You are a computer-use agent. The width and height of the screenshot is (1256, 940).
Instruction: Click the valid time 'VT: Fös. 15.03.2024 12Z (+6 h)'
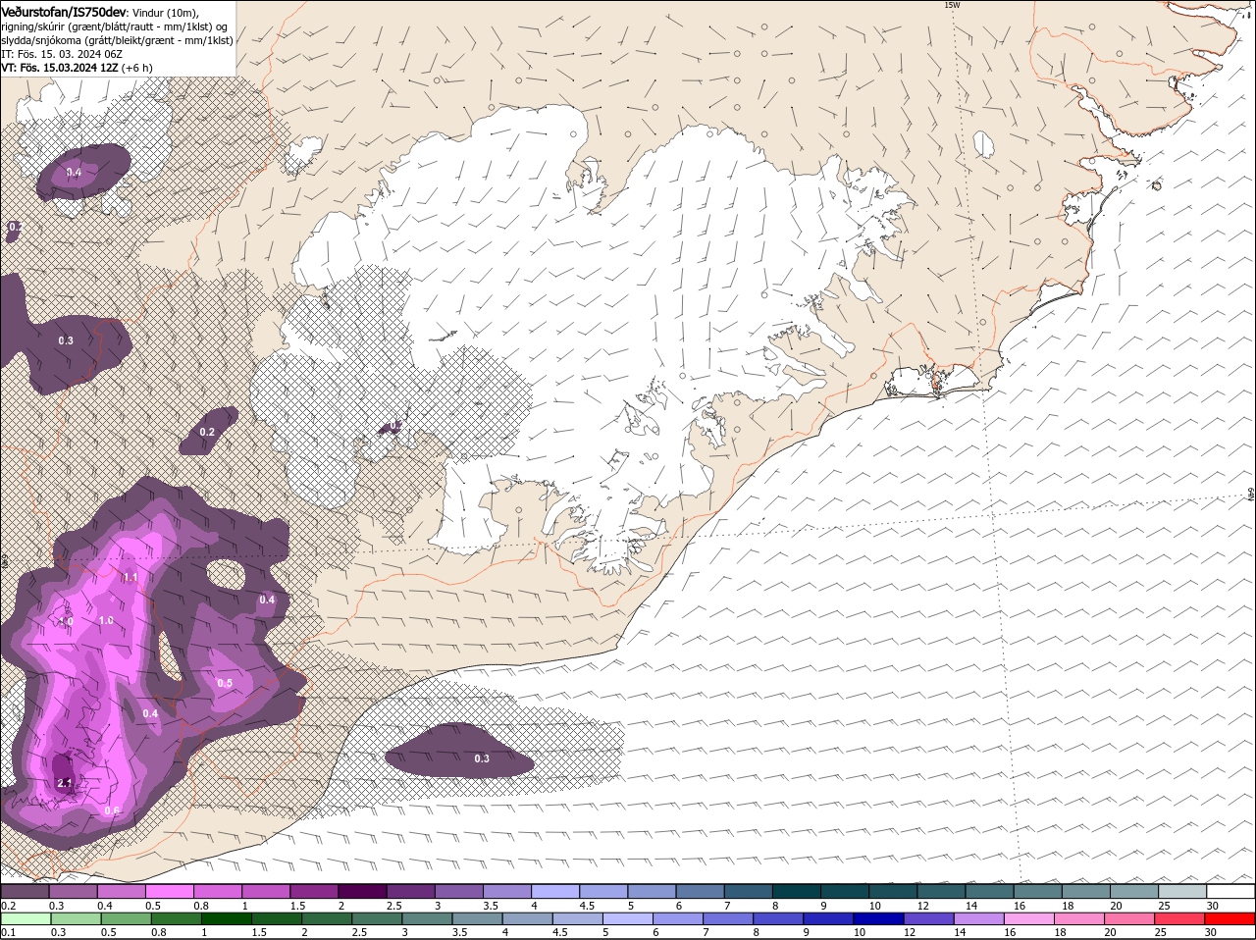77,68
